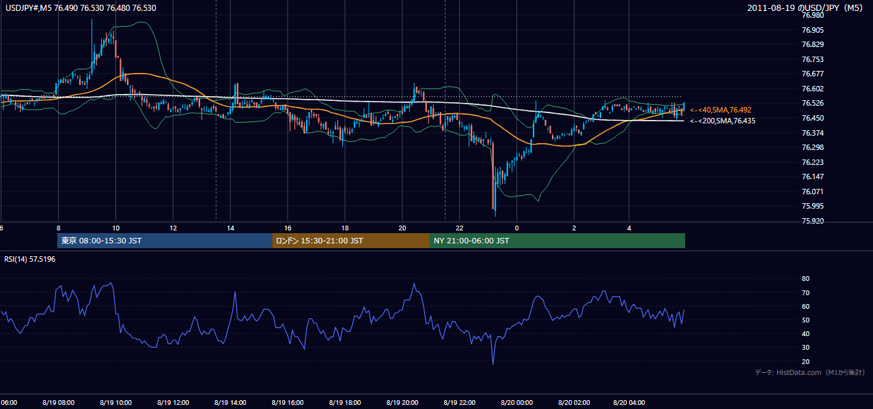Screen dimensions: 873x409
Task: Click price axis value 76.677
Action: 812,74
